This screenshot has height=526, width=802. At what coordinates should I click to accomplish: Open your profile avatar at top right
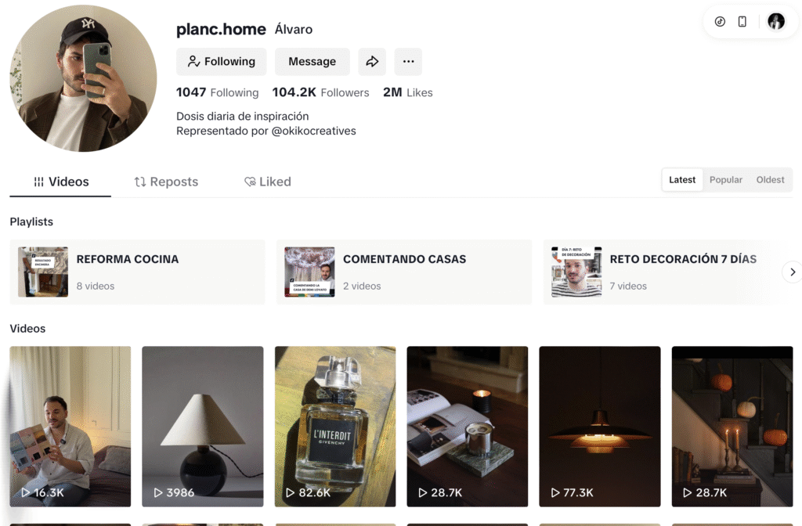coord(776,21)
